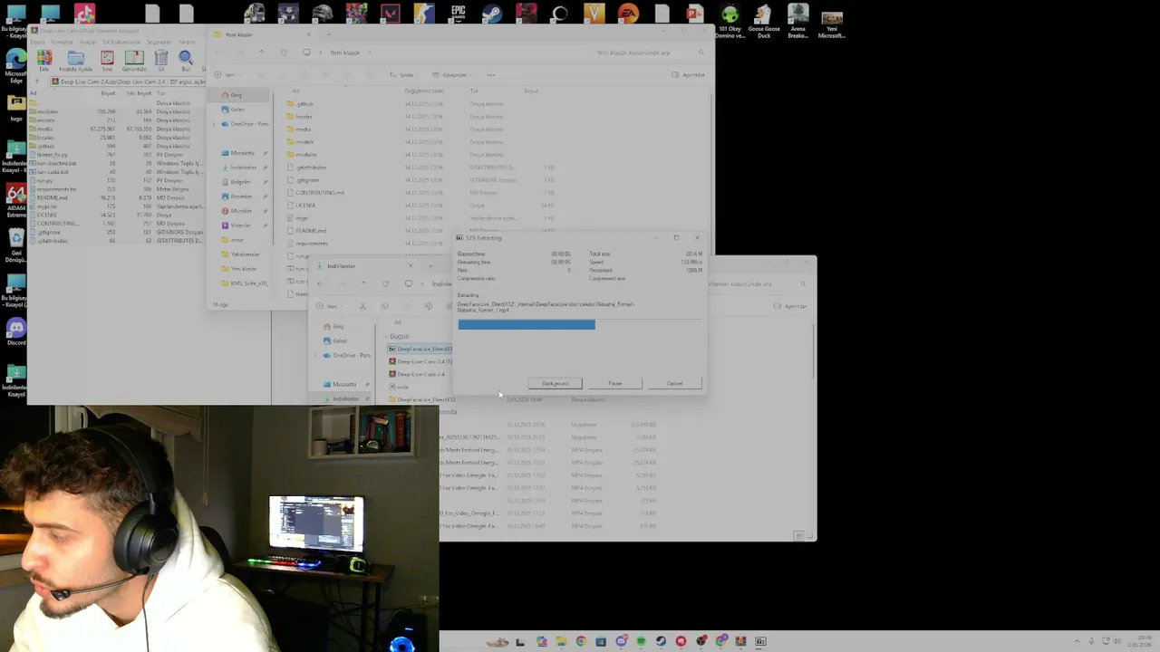Screen dimensions: 1160x652
Task: Open 101 Okey Domino desktop icon
Action: (x=730, y=21)
